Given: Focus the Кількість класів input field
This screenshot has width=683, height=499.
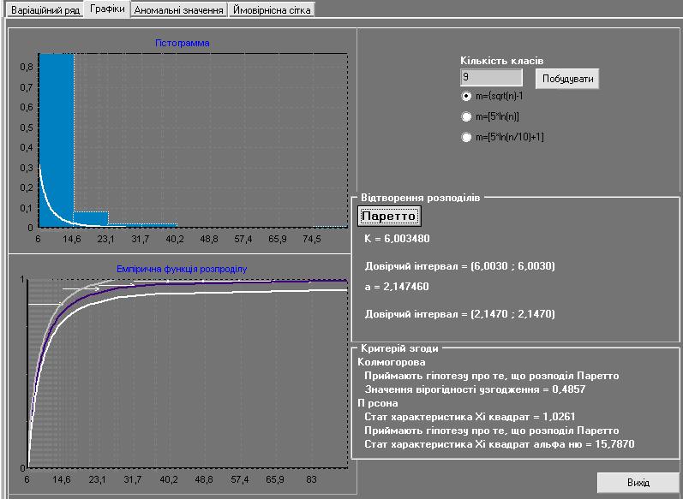Looking at the screenshot, I should tap(491, 77).
